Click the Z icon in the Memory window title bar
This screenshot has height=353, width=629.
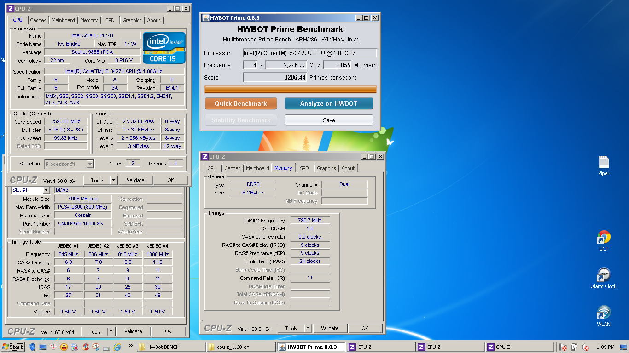(x=205, y=157)
